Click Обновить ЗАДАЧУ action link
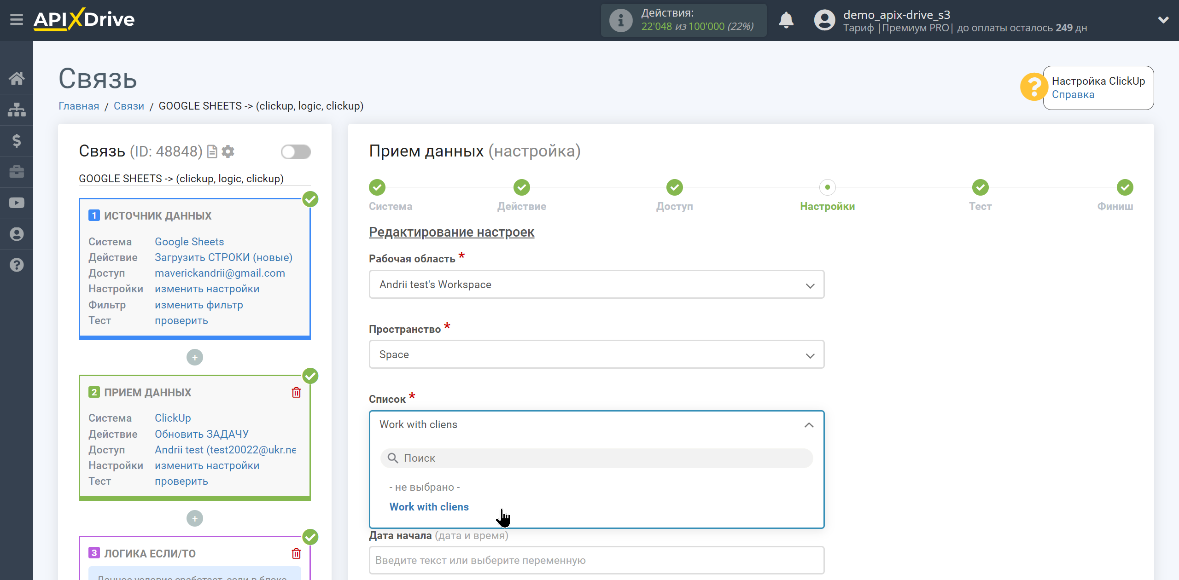 [201, 434]
